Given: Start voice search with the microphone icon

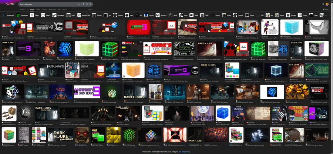Looking at the screenshot, I should pyautogui.click(x=84, y=4).
